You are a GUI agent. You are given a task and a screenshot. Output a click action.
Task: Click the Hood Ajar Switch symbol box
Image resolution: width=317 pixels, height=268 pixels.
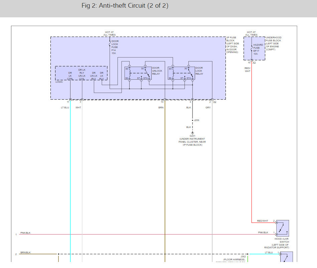(283, 228)
